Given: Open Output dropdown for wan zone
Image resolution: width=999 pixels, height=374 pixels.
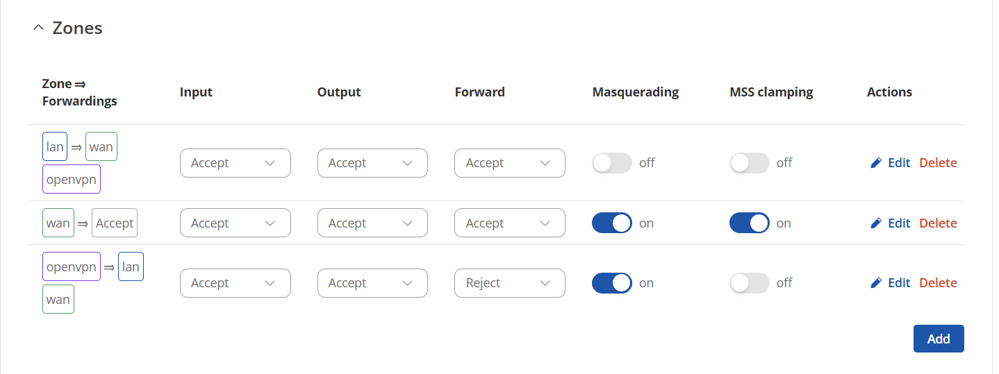Looking at the screenshot, I should pyautogui.click(x=372, y=223).
